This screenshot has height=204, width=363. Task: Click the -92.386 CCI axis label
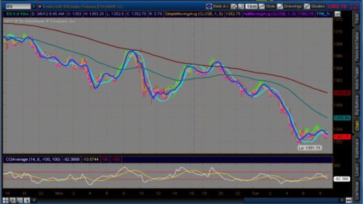pyautogui.click(x=342, y=179)
